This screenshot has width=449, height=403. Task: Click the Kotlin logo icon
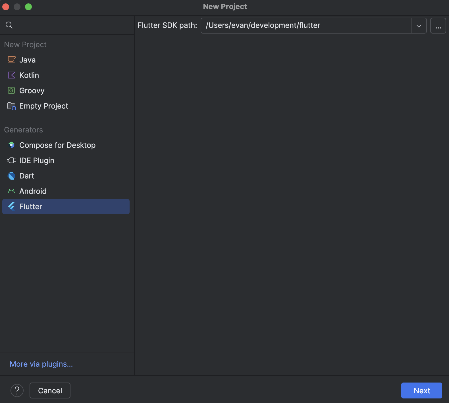(x=11, y=75)
